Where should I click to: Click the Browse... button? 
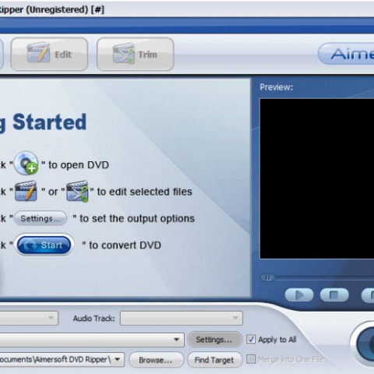156,360
